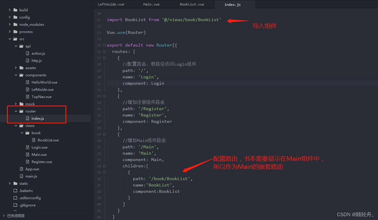The width and height of the screenshot is (378, 220).
Task: Expand the build folder
Action: (10, 10)
